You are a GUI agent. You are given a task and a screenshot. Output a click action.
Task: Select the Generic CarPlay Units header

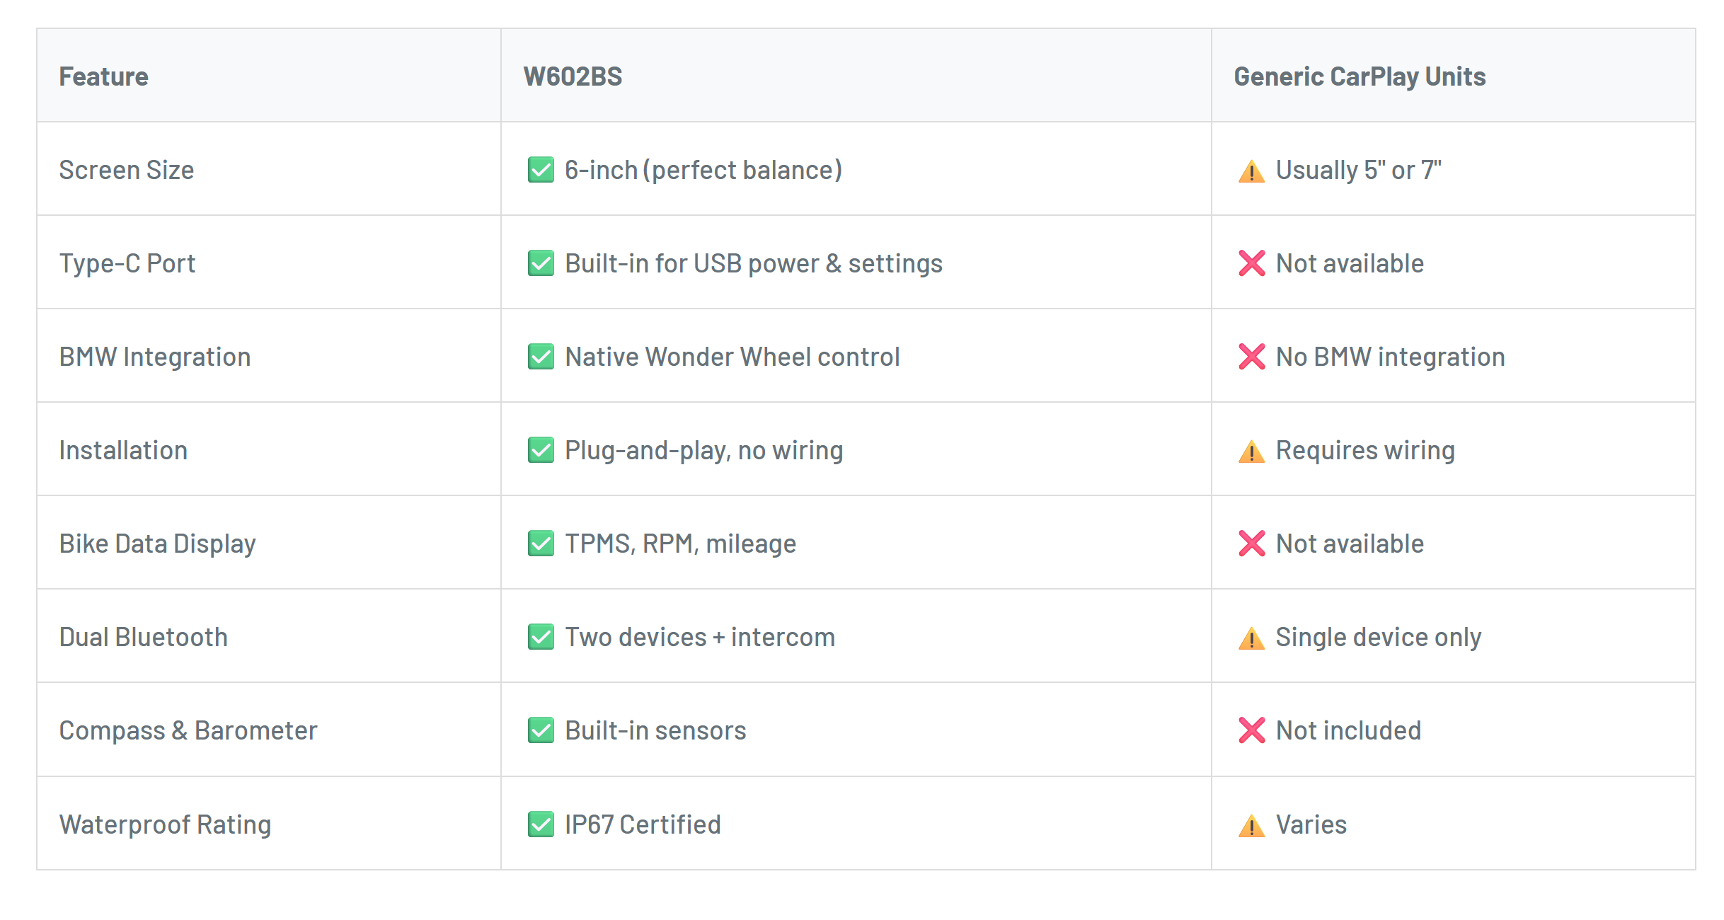1360,76
